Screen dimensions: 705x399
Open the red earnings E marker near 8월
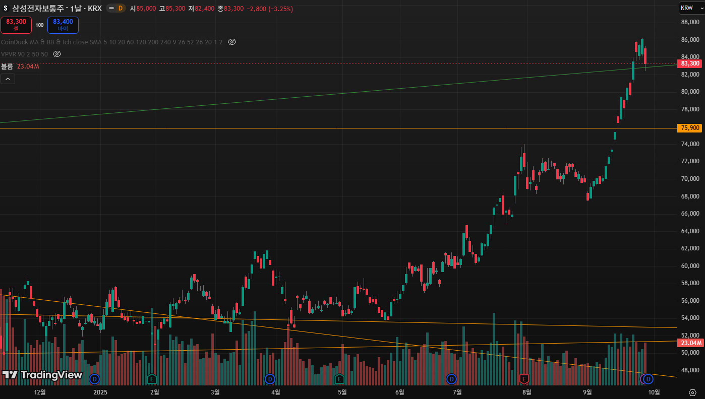(524, 378)
